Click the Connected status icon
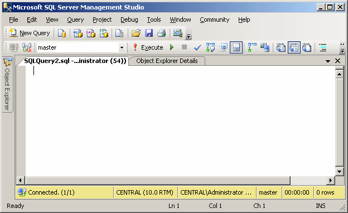Viewport: 348px width, 213px height. click(x=22, y=192)
